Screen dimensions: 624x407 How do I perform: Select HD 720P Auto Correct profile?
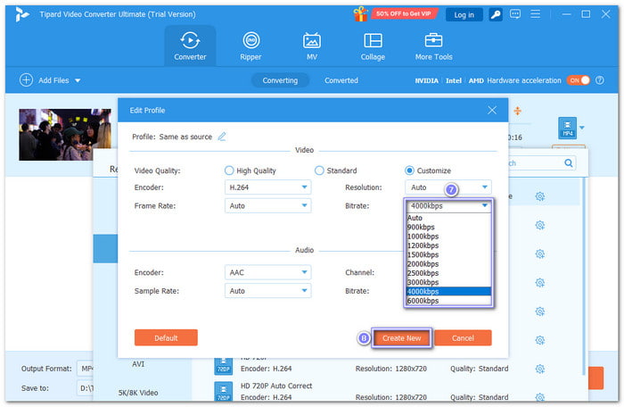coord(276,386)
